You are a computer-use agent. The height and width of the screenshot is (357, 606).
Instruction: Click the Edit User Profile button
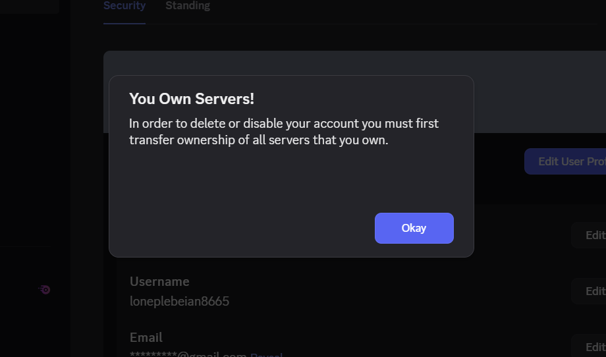pyautogui.click(x=565, y=161)
